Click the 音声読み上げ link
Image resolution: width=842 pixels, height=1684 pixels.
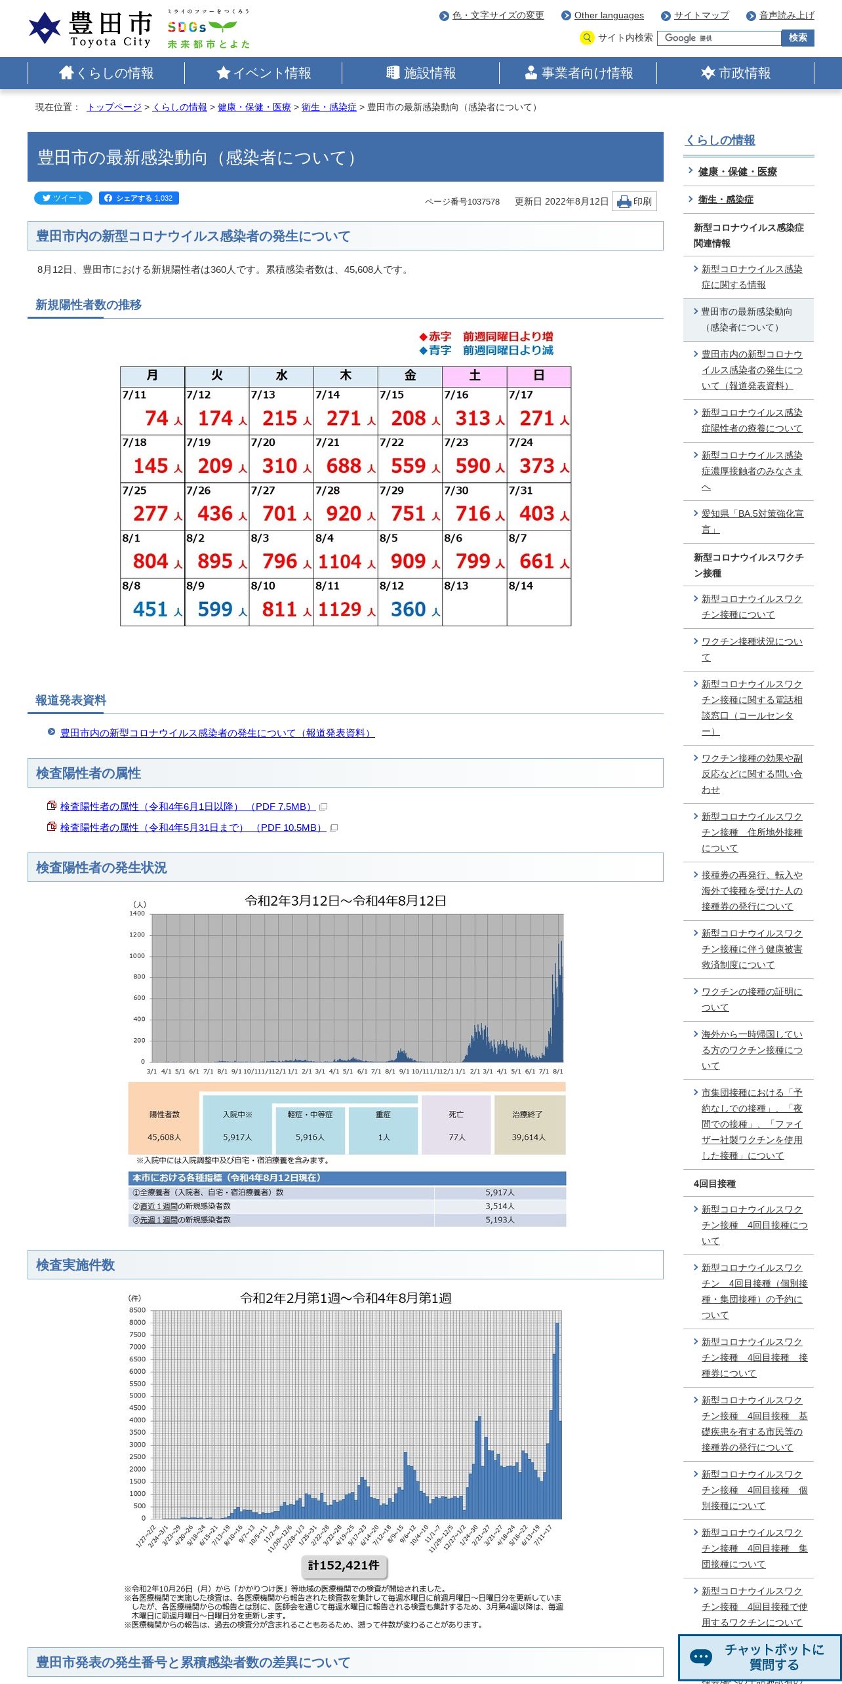coord(787,15)
